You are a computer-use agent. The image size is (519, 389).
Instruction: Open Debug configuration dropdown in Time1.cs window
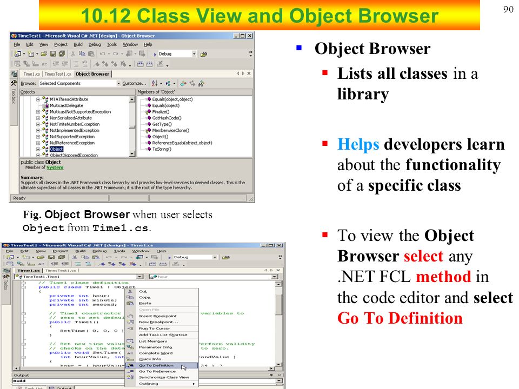215,257
